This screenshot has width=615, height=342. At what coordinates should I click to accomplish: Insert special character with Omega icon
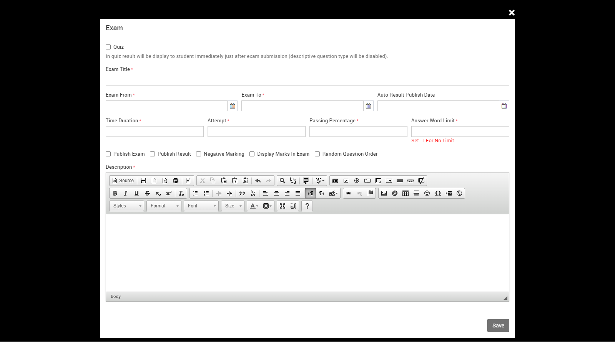tap(438, 193)
